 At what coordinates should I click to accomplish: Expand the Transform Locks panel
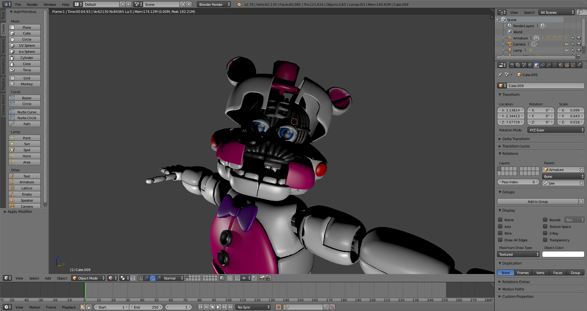tap(516, 146)
